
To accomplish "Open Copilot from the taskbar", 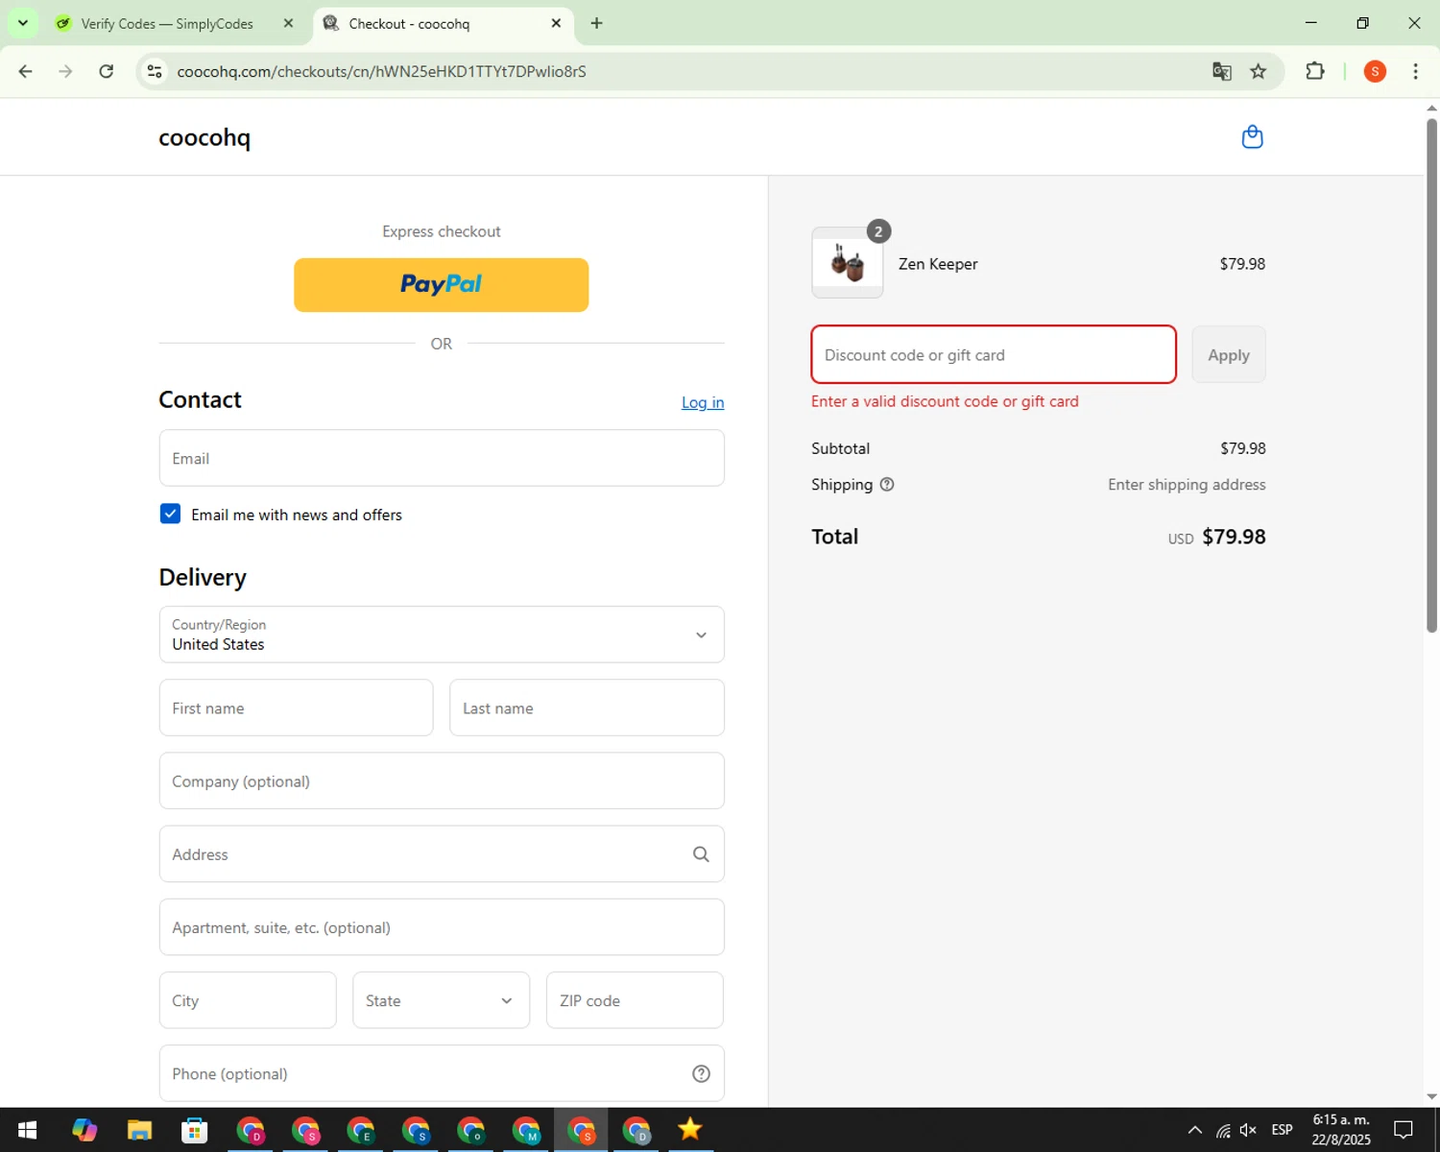I will 84,1130.
